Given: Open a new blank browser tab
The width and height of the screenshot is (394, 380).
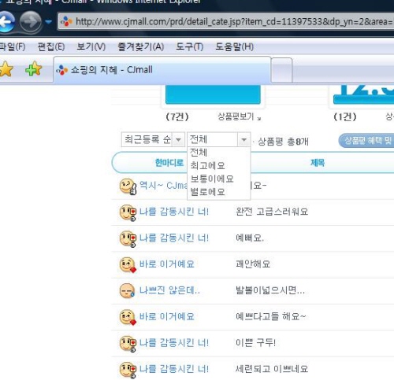Looking at the screenshot, I should (x=281, y=70).
